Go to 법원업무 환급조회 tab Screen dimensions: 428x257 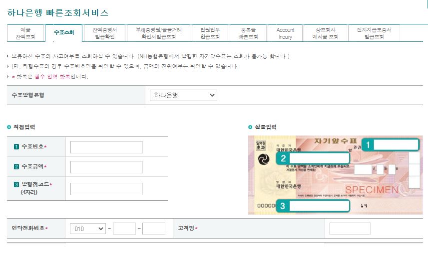(210, 33)
